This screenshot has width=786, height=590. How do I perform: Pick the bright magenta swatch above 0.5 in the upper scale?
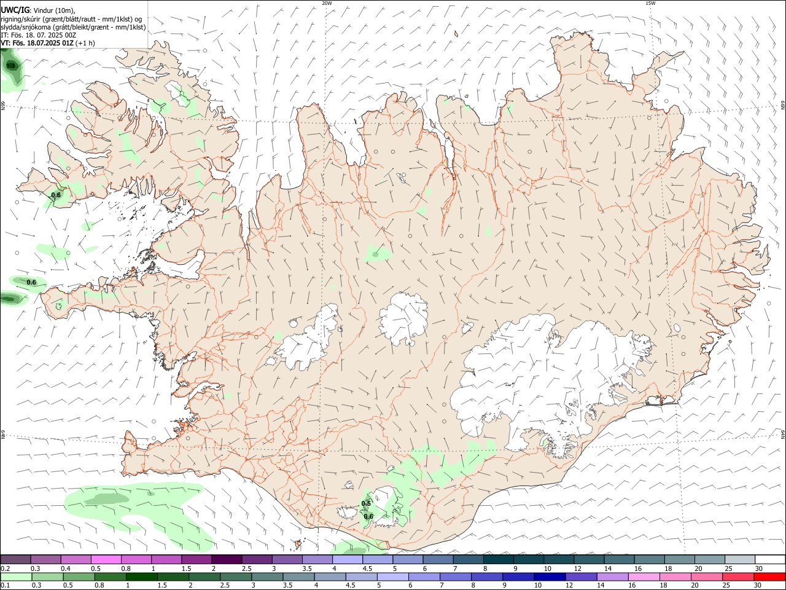click(x=106, y=560)
